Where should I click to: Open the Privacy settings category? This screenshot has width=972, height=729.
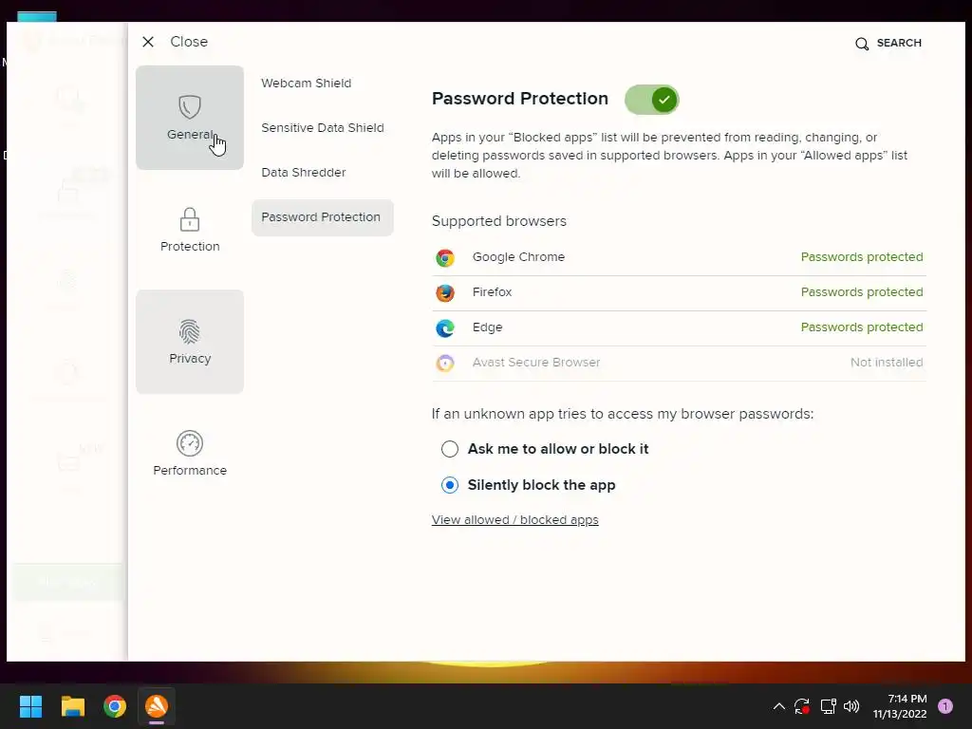[190, 342]
